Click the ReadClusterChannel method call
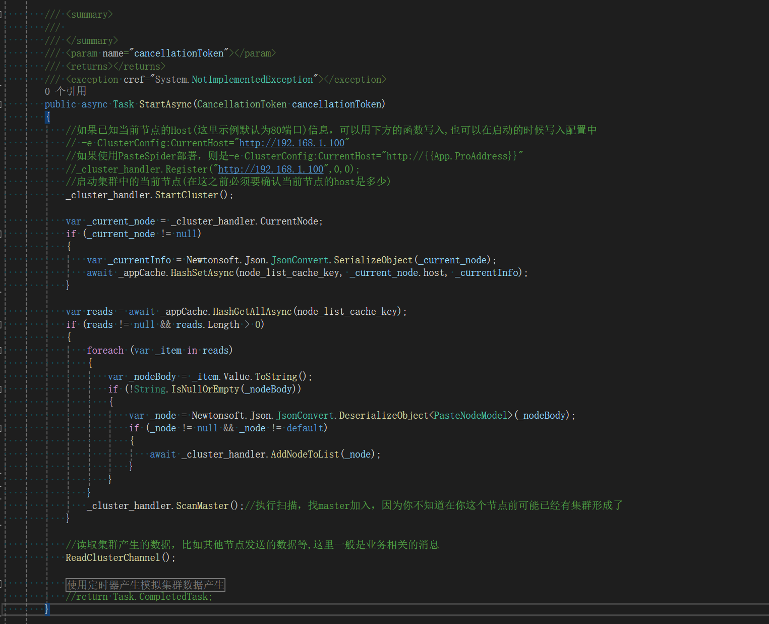The height and width of the screenshot is (624, 769). coord(113,558)
